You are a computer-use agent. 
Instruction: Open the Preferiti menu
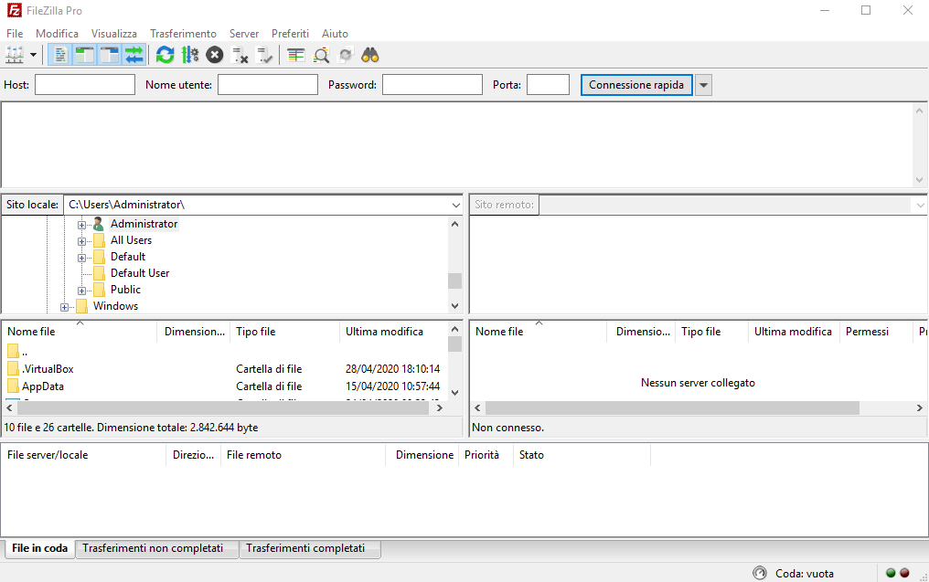[291, 34]
